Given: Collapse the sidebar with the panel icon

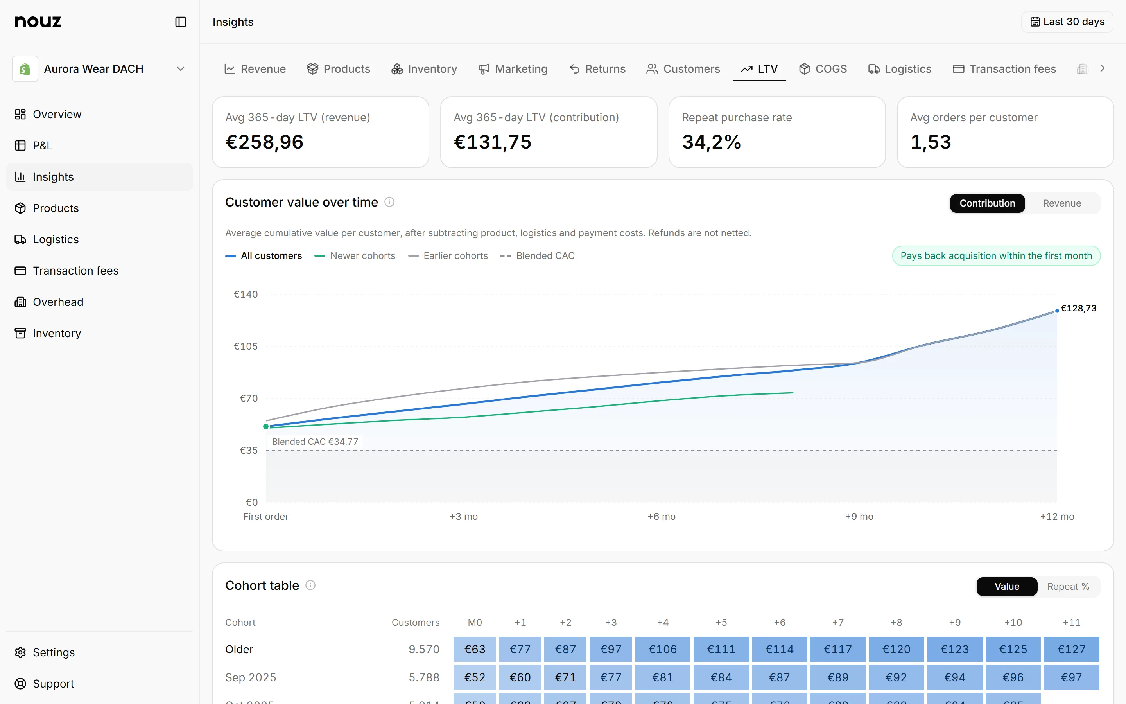Looking at the screenshot, I should tap(181, 22).
